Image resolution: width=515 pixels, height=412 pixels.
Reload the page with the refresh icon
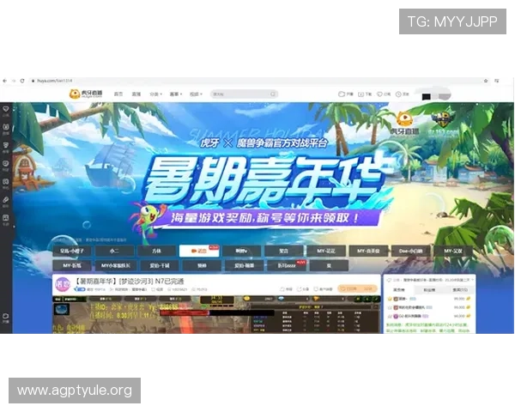click(x=22, y=81)
